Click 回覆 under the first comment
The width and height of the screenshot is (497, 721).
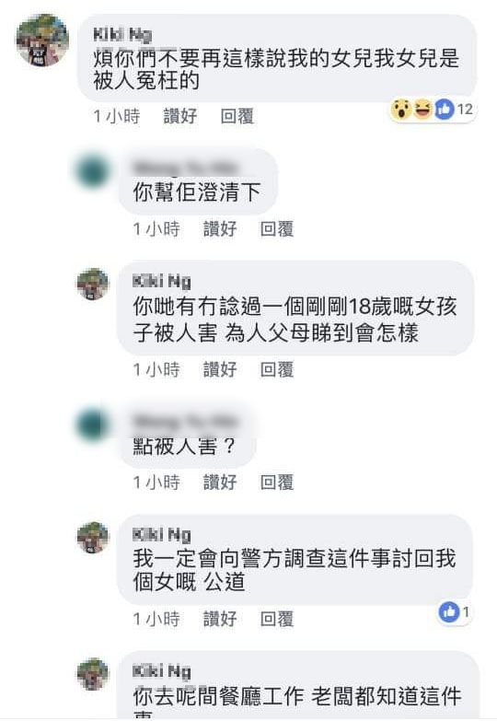tap(237, 116)
